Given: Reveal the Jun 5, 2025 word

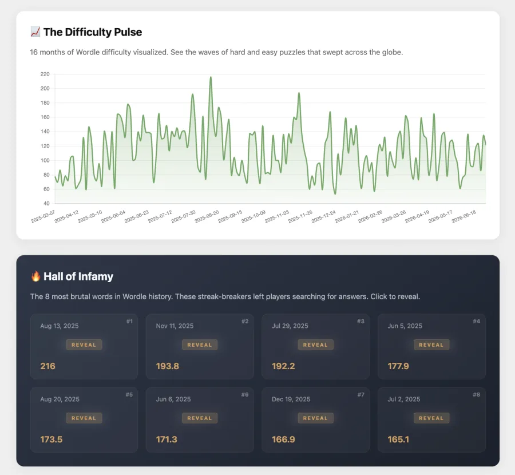Looking at the screenshot, I should pyautogui.click(x=431, y=345).
